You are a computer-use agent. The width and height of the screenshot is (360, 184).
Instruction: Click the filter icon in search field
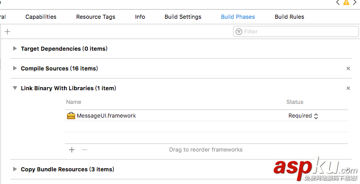tap(239, 31)
